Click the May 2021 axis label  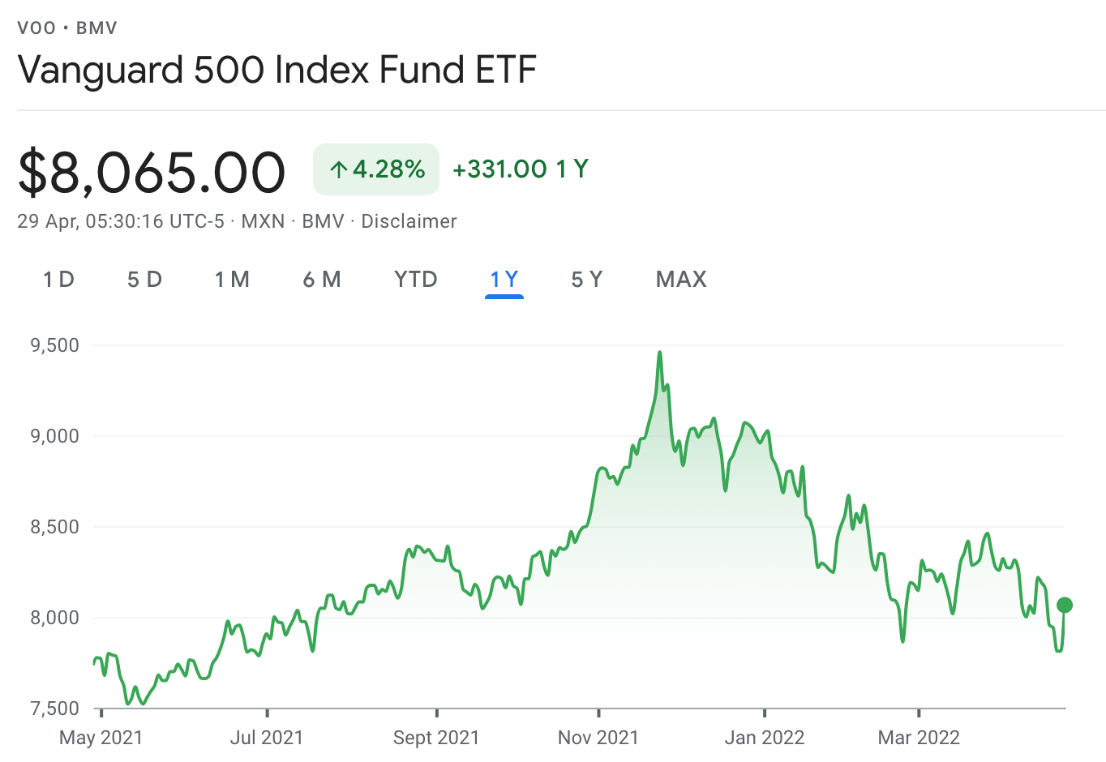coord(100,738)
